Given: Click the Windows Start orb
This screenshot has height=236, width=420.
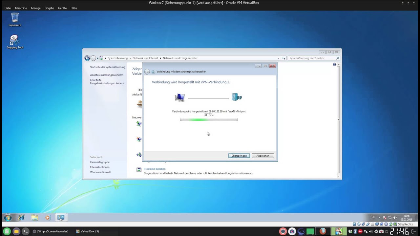Looking at the screenshot, I should (8, 218).
